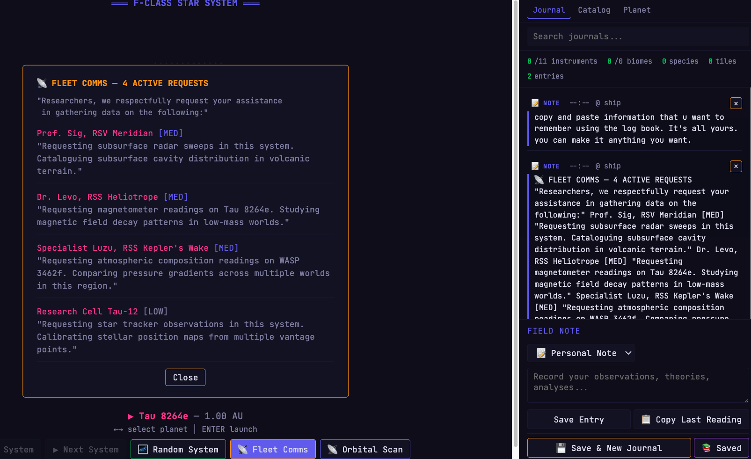Click the satellite dish icon in Fleet Comms header
This screenshot has width=751, height=459.
[x=42, y=83]
